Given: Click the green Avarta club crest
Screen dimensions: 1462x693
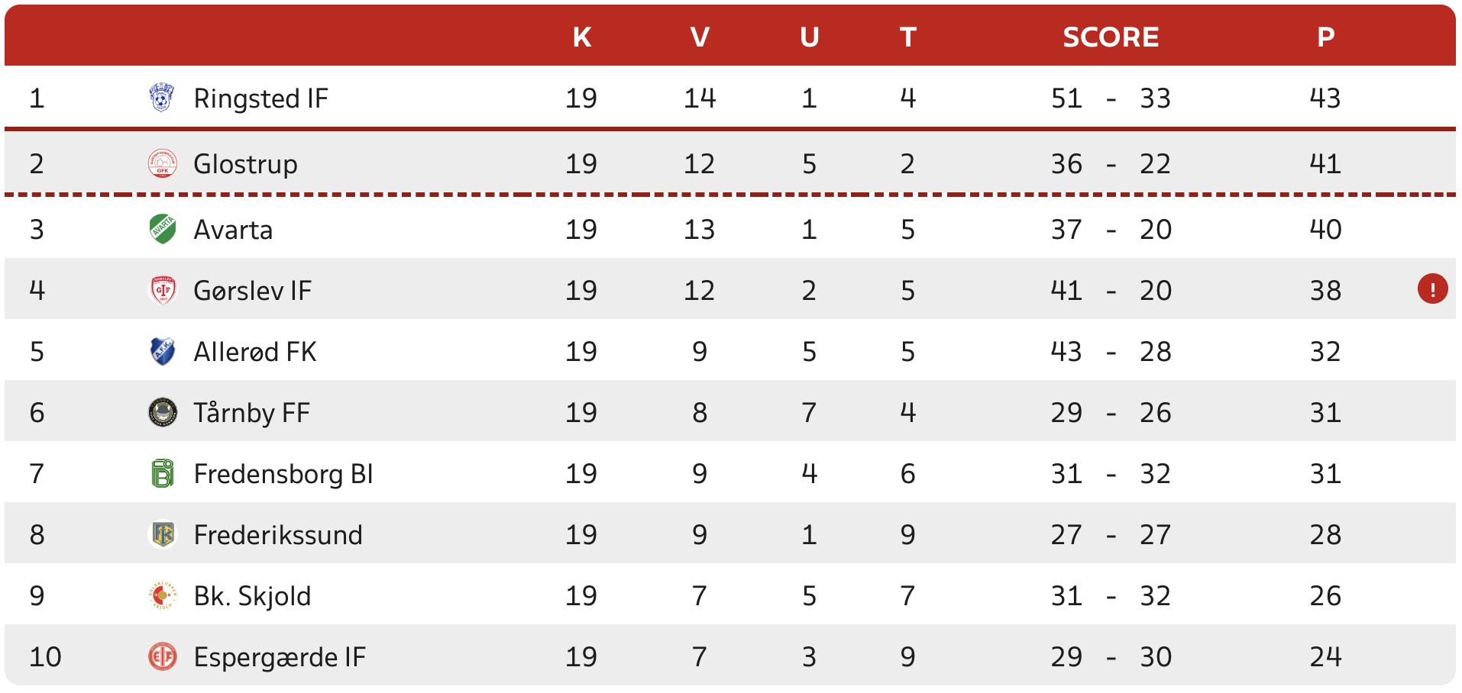Looking at the screenshot, I should (162, 230).
